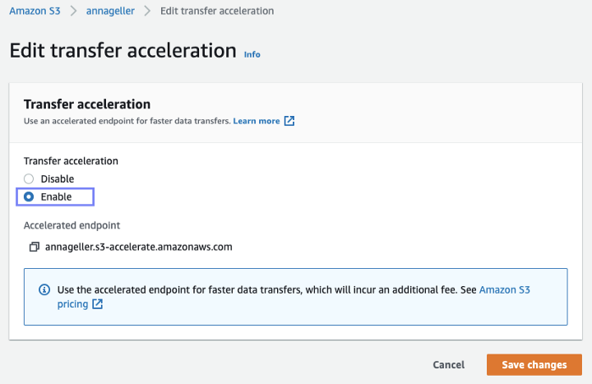
Task: Click the info circle icon in fee notice
Action: 44,290
